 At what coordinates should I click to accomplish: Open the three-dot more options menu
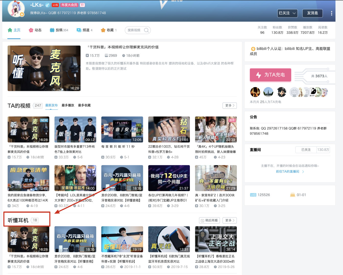tap(331, 13)
